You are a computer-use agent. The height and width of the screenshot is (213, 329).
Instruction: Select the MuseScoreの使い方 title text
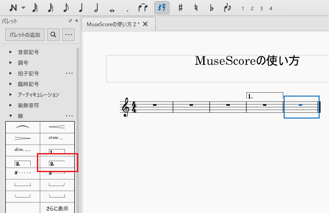(x=247, y=61)
